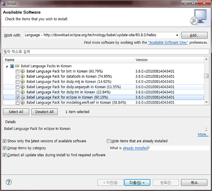Open the More... details link
This screenshot has height=191, width=212.
203,134
